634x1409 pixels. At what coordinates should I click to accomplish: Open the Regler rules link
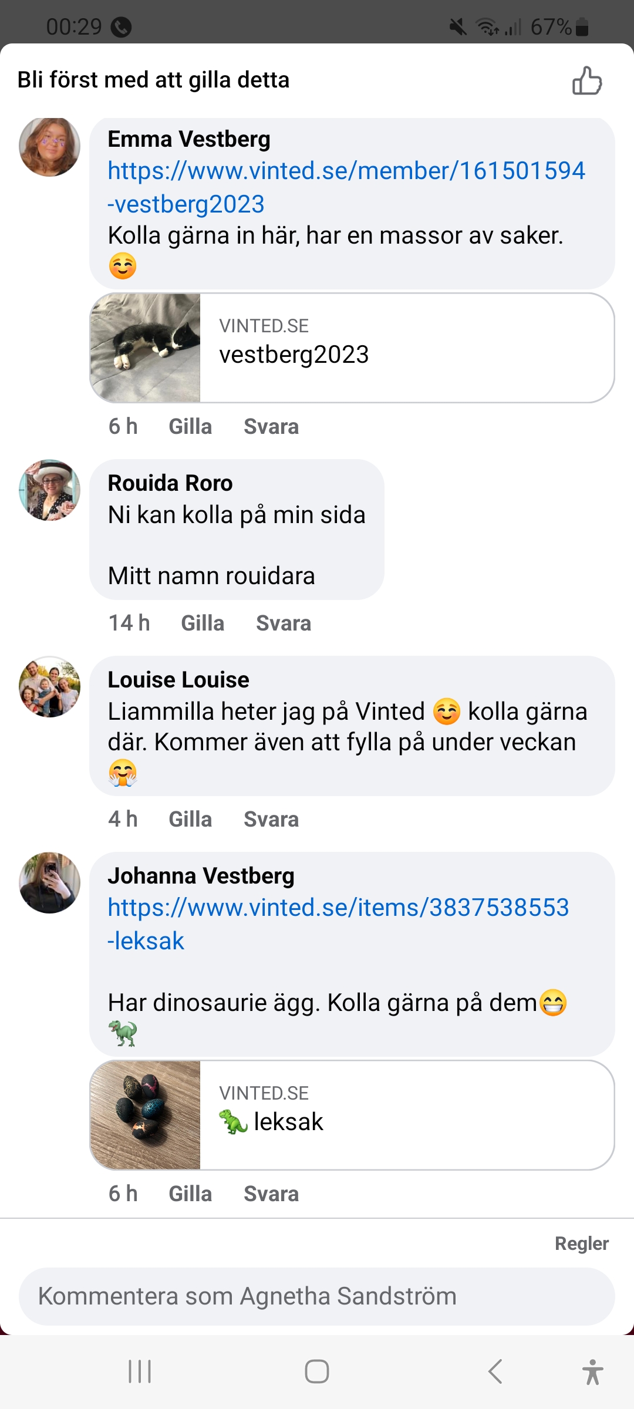(x=581, y=1243)
